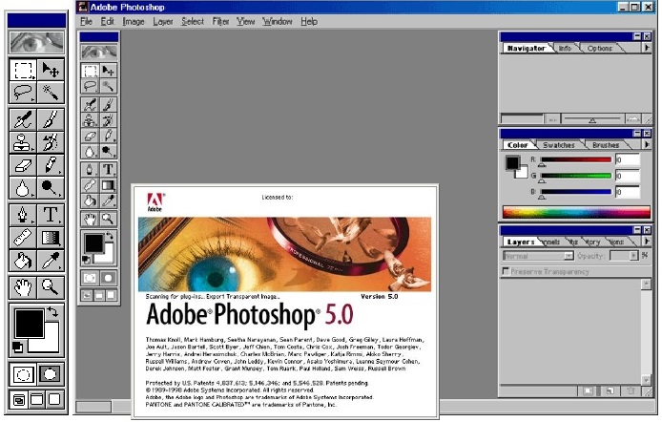This screenshot has width=662, height=422.
Task: Collapse the Layers palette with its minimize box
Action: [637, 230]
